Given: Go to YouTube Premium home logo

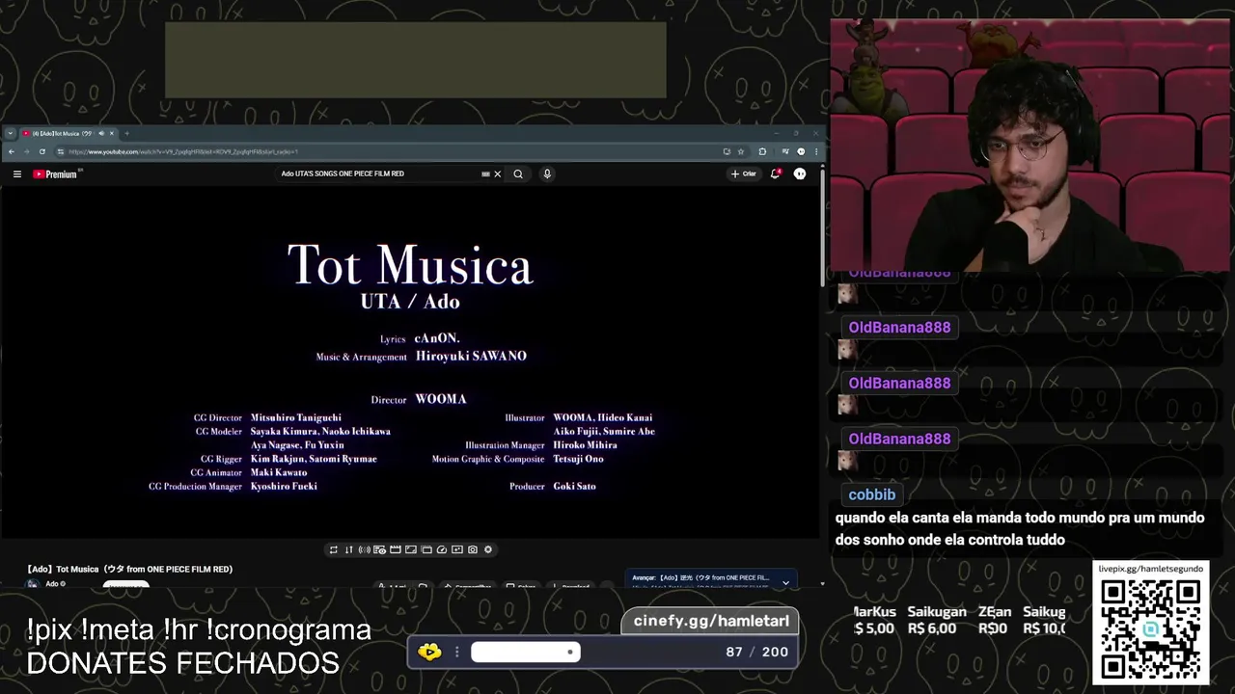Looking at the screenshot, I should point(55,174).
